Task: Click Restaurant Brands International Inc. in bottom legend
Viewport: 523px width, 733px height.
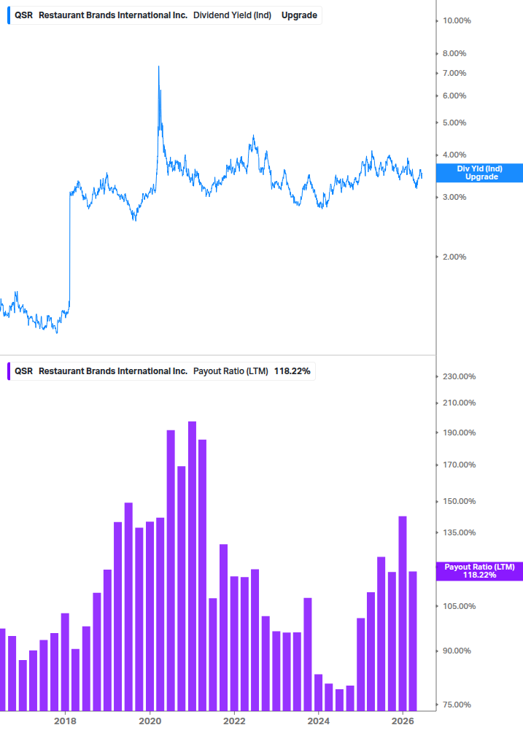Action: (113, 371)
